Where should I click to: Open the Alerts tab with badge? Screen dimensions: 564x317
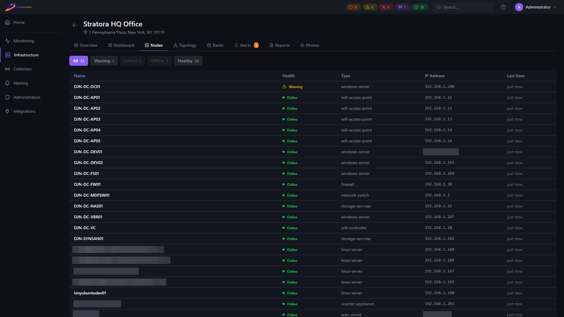[246, 45]
